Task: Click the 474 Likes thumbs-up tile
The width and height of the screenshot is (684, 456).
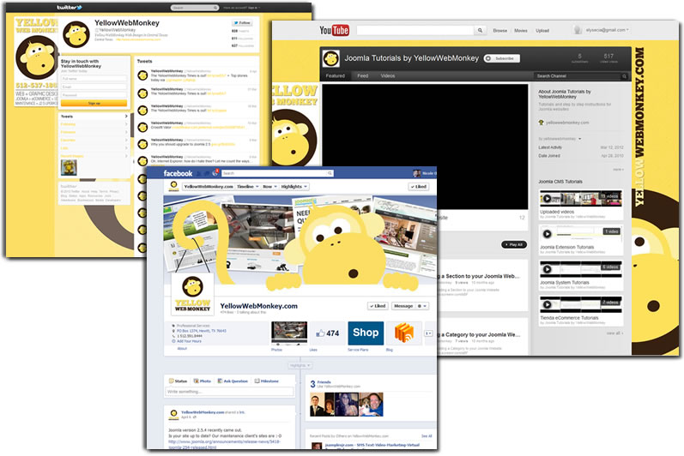Action: click(327, 333)
